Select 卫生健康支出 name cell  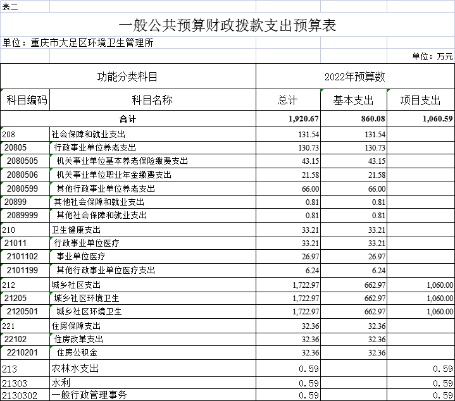click(153, 230)
